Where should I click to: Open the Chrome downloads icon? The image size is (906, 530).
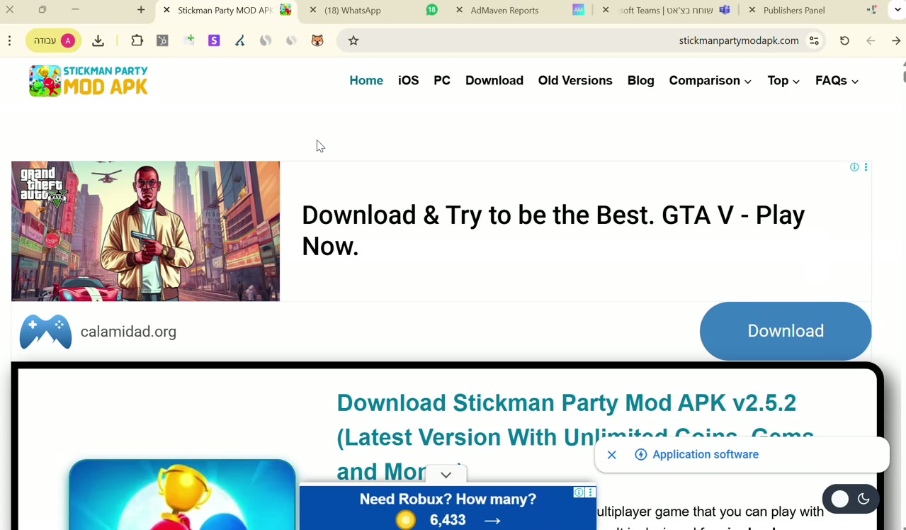98,41
